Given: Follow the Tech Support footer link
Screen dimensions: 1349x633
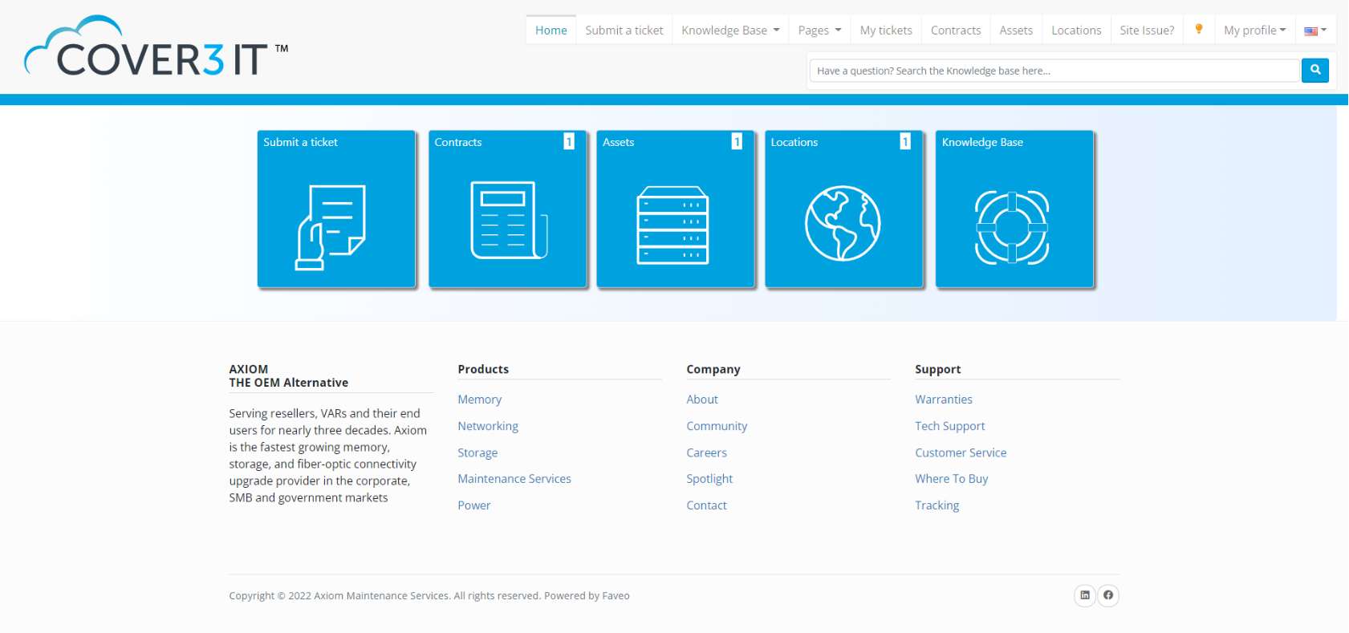Looking at the screenshot, I should [949, 426].
